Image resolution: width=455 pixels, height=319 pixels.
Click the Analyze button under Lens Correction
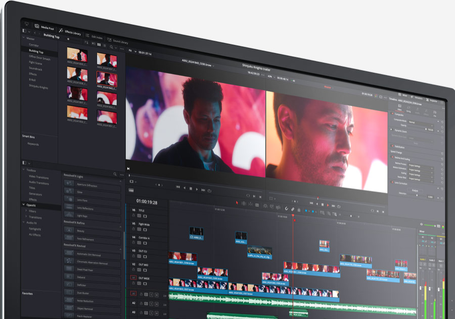coord(414,190)
